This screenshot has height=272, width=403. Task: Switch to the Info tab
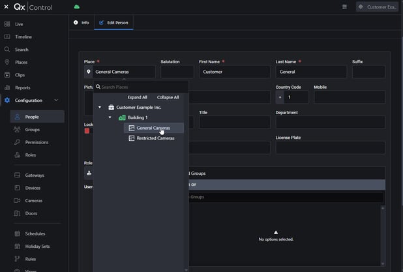(x=82, y=23)
